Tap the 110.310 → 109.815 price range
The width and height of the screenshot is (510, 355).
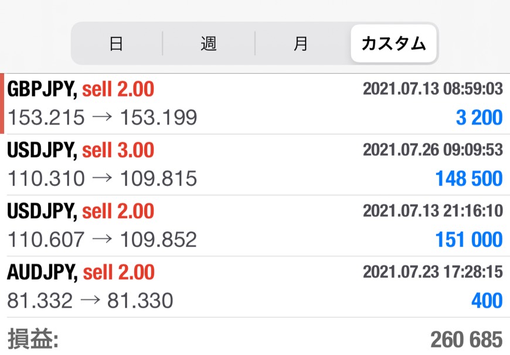(102, 178)
